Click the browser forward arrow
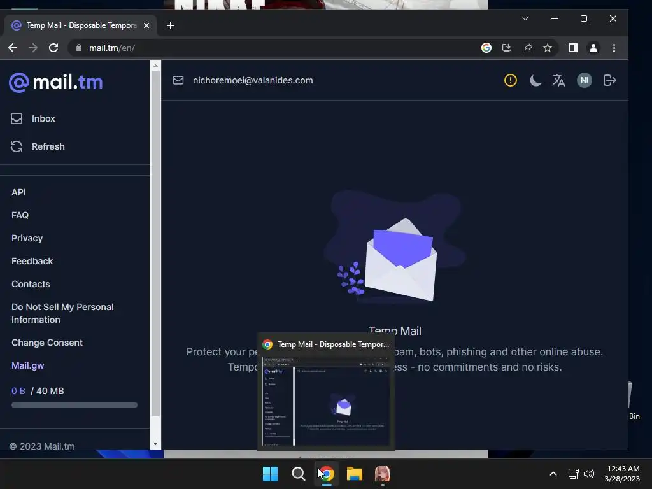The image size is (652, 489). point(33,48)
